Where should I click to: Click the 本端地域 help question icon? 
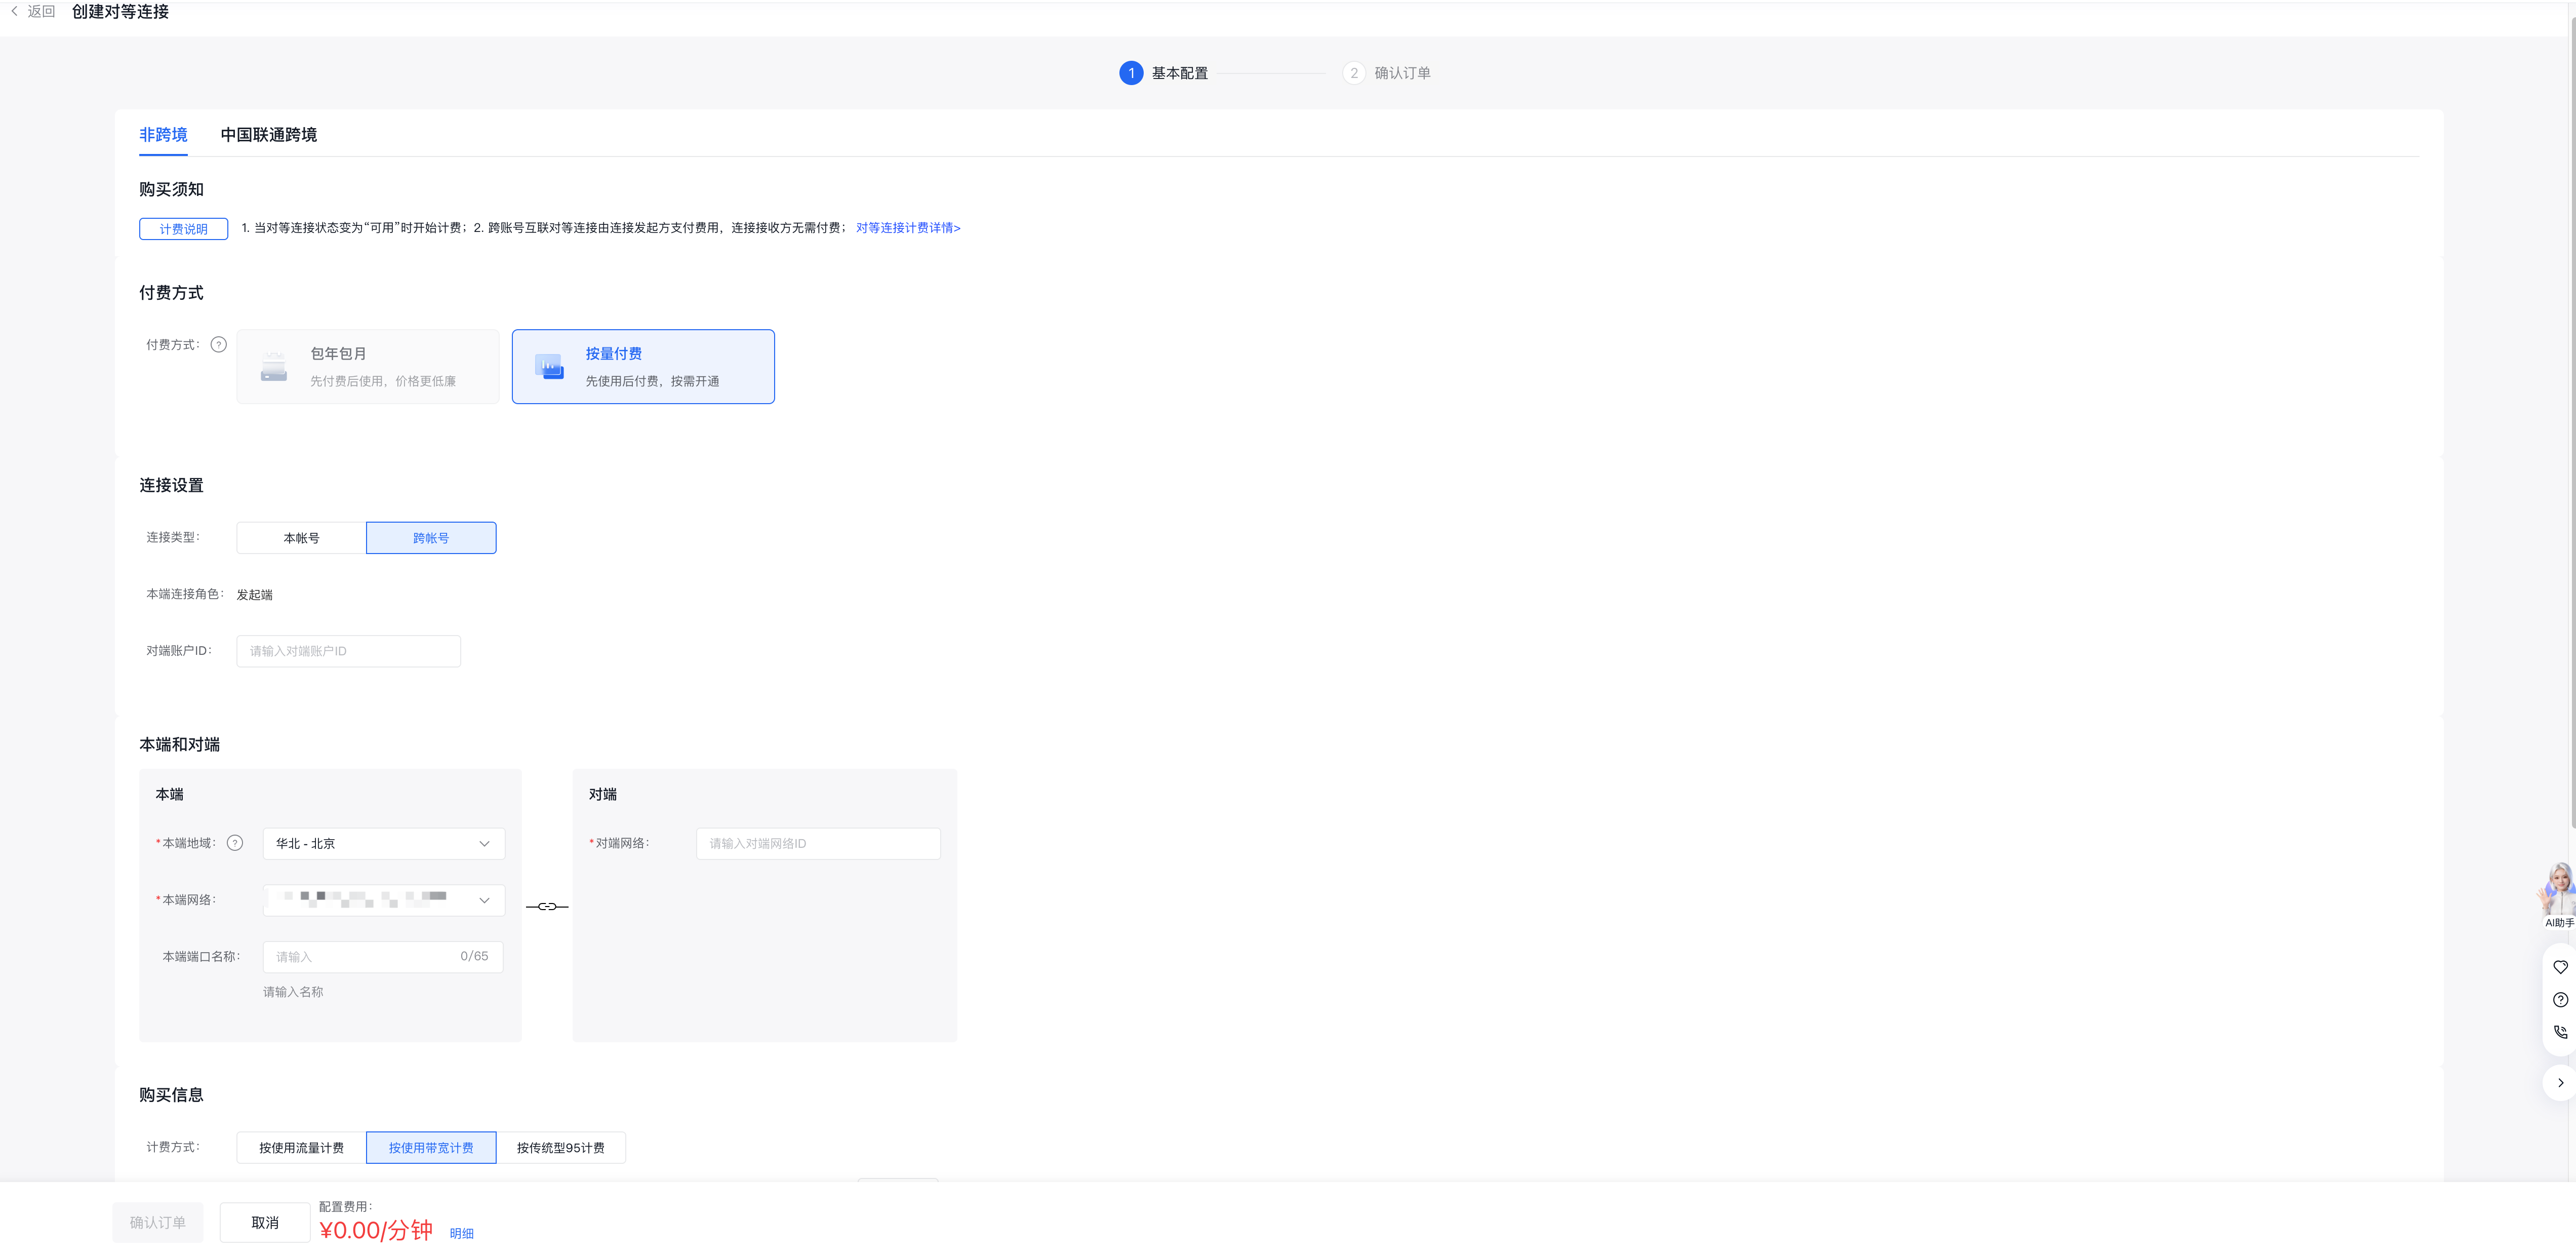(x=235, y=843)
